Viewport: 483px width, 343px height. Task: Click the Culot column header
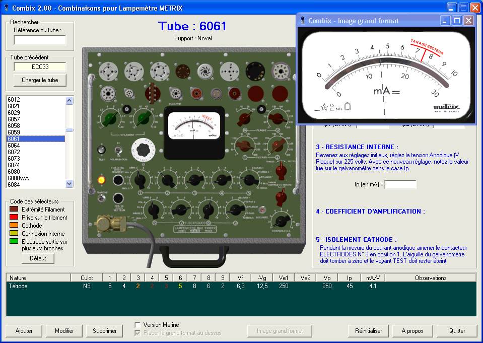click(x=87, y=278)
